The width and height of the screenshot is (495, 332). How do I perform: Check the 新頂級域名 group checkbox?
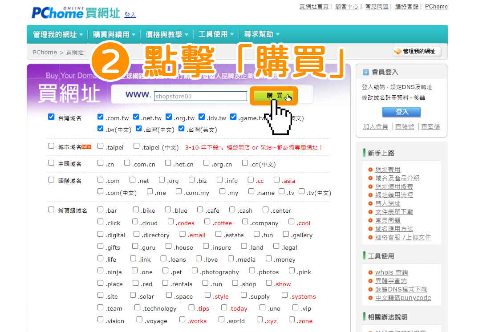pyautogui.click(x=51, y=210)
